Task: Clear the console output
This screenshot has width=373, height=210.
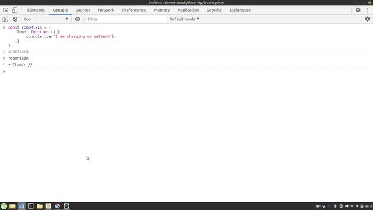Action: (15, 19)
